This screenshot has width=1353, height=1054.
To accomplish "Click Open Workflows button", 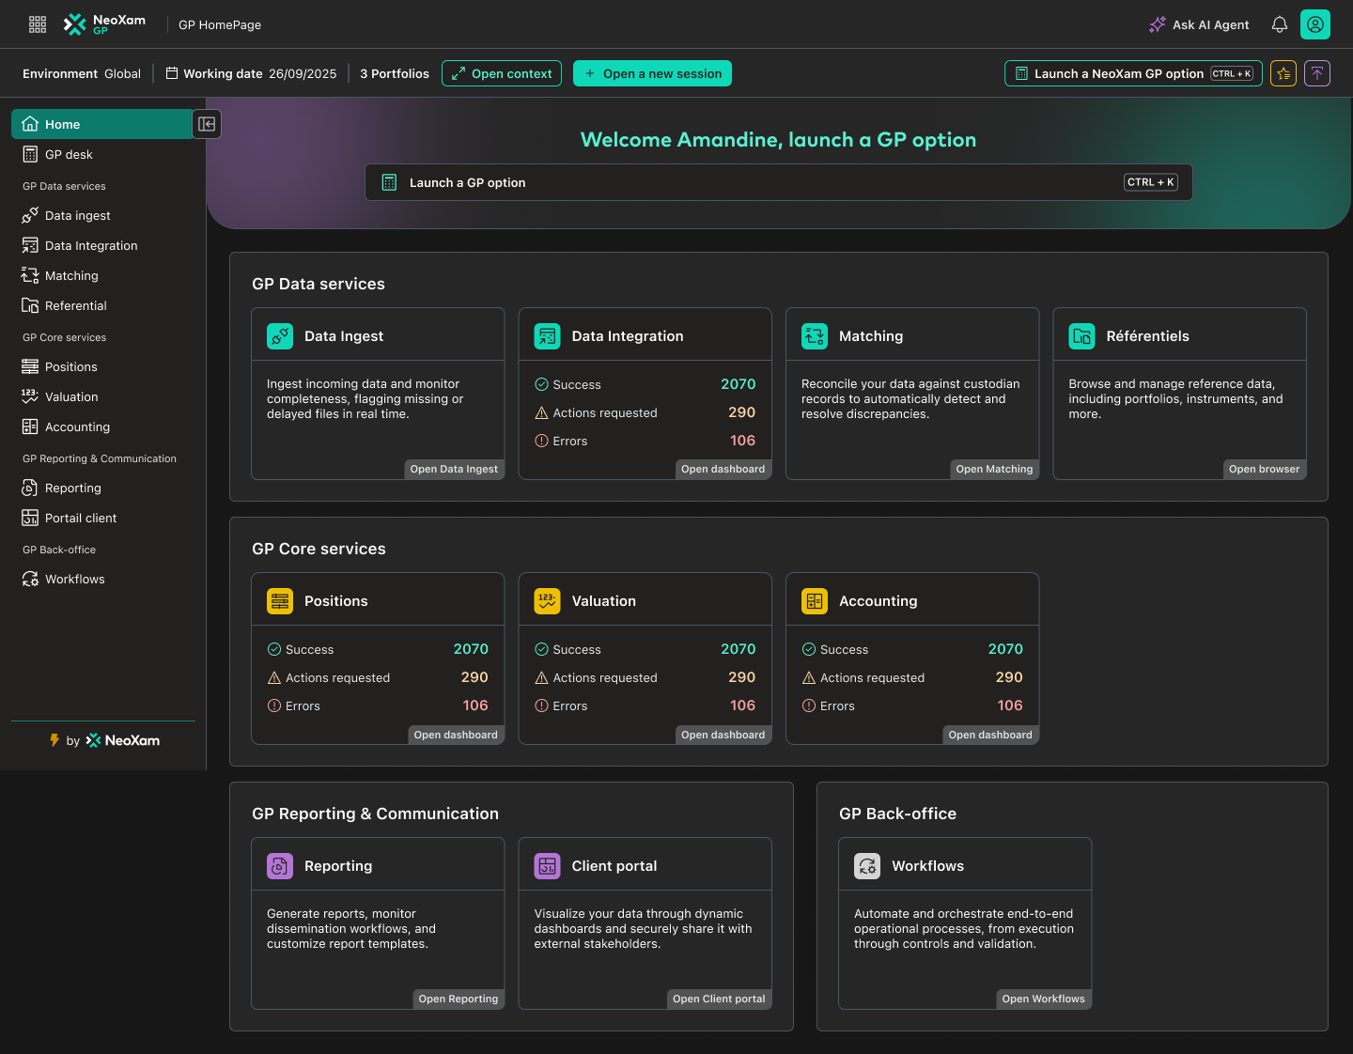I will tap(1043, 999).
